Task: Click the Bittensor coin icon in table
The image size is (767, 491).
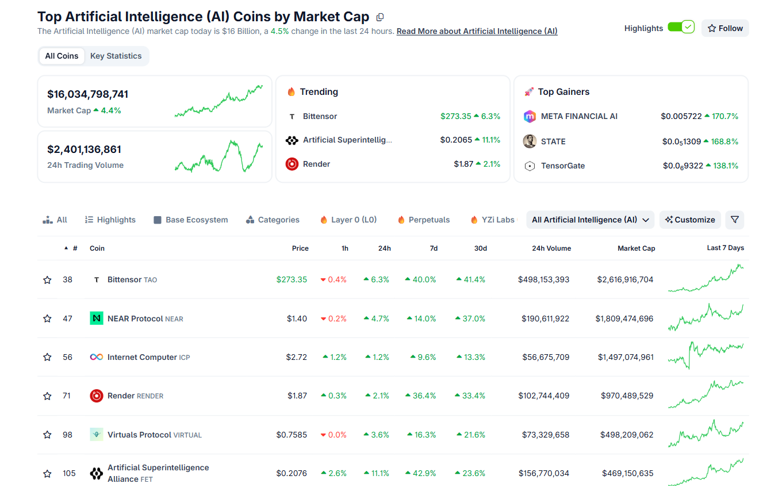Action: click(97, 279)
